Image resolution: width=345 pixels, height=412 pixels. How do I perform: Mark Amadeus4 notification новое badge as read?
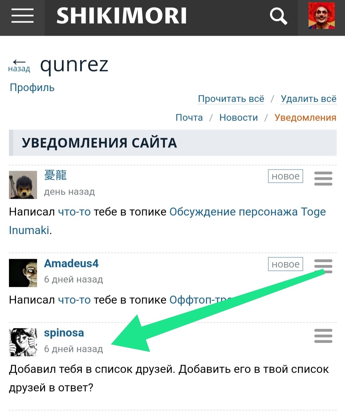(x=285, y=264)
